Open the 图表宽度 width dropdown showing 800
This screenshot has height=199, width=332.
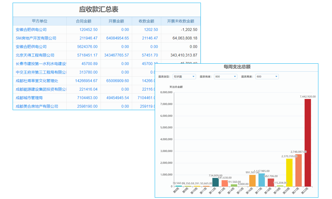point(225,76)
